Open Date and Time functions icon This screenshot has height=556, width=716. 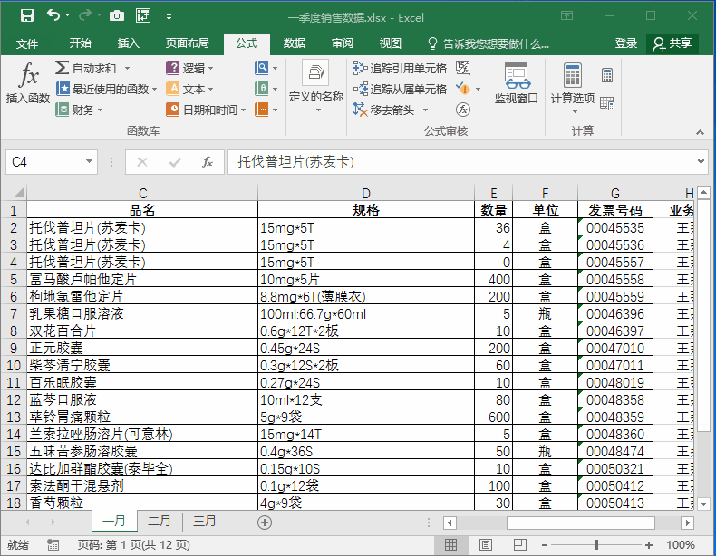point(172,110)
